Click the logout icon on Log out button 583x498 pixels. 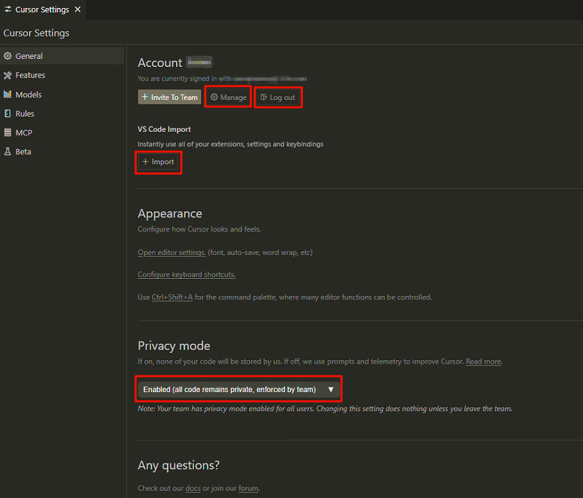tap(263, 97)
